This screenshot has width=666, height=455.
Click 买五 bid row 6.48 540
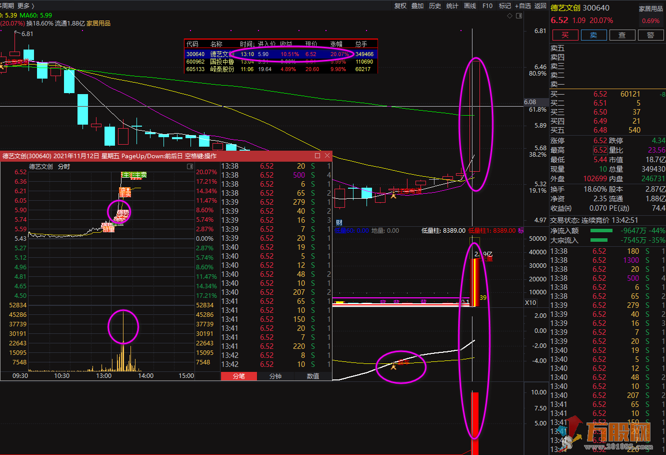point(607,130)
